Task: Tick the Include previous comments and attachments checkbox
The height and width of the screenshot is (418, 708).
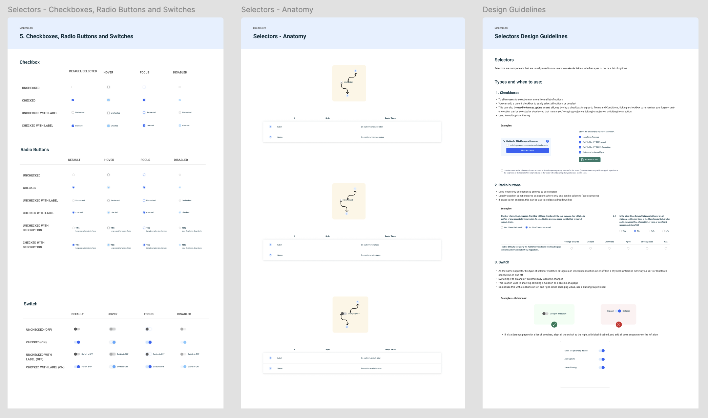Action: [x=507, y=145]
